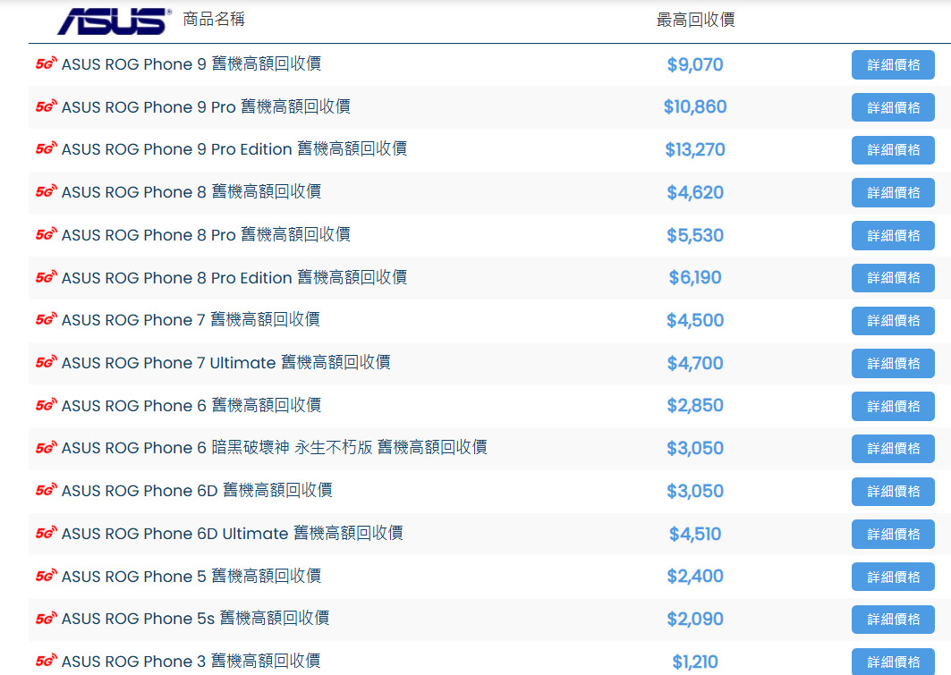Click the 5G icon beside ROG Phone 6D
Screen dimensions: 951x675
click(x=47, y=491)
